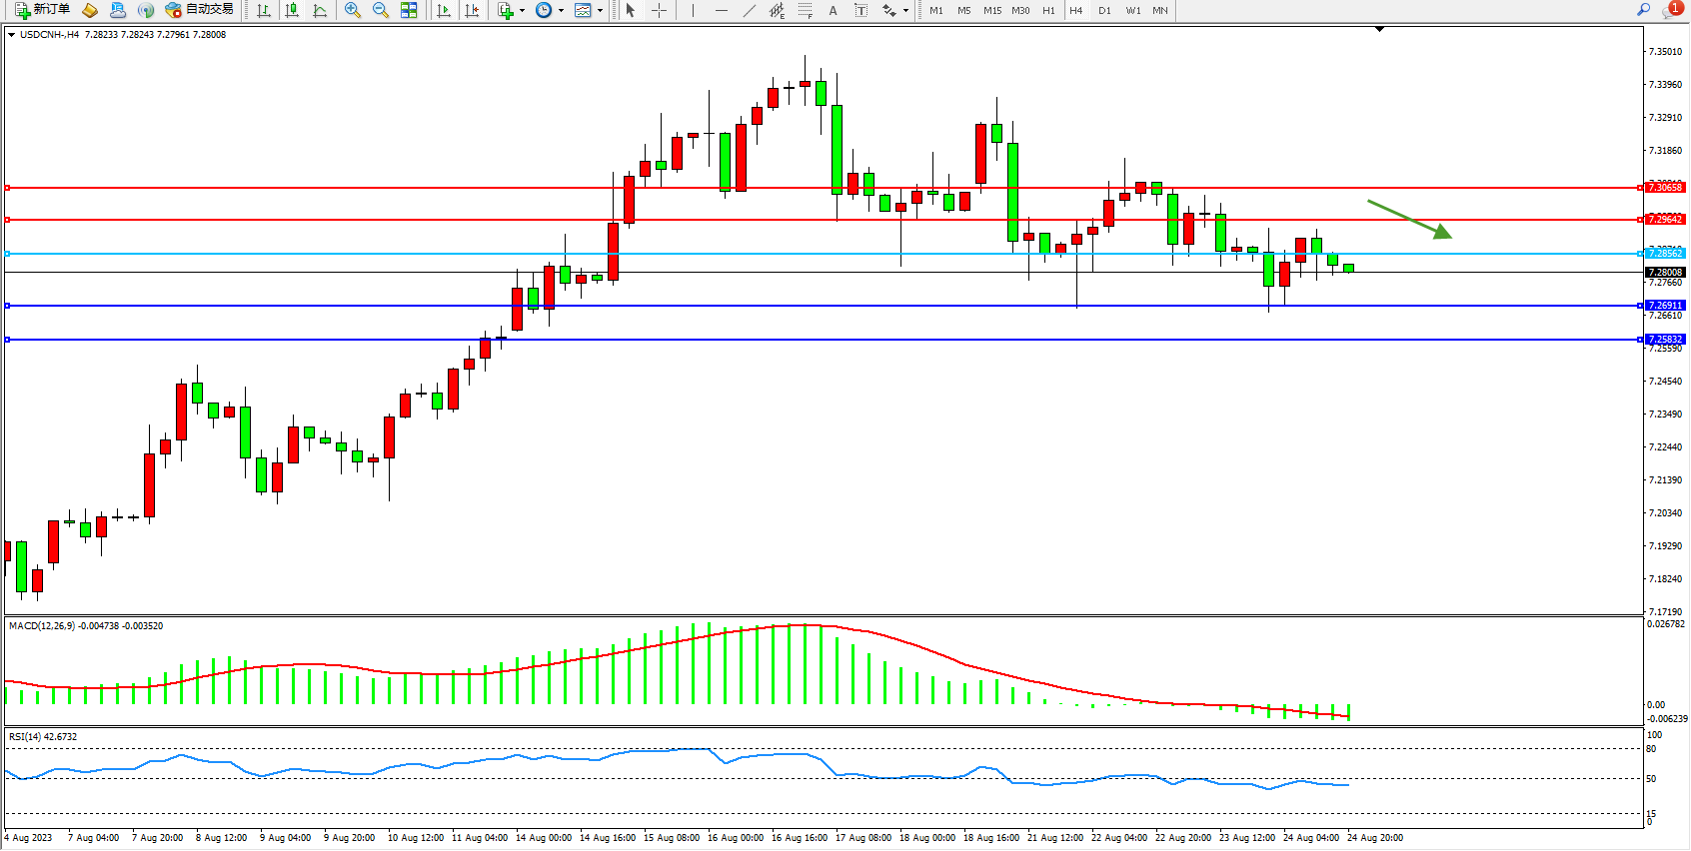The width and height of the screenshot is (1691, 851).
Task: Zoom out of the chart
Action: coord(381,10)
